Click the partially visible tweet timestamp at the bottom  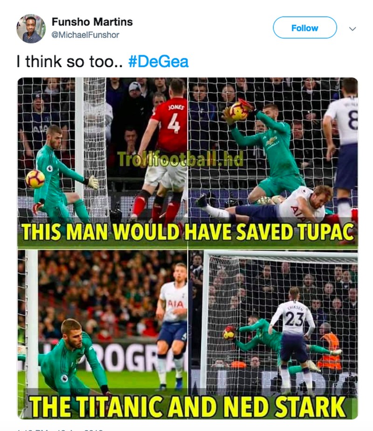[x=61, y=429]
